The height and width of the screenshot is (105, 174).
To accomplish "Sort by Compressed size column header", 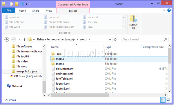I will pyautogui.click(x=153, y=47).
